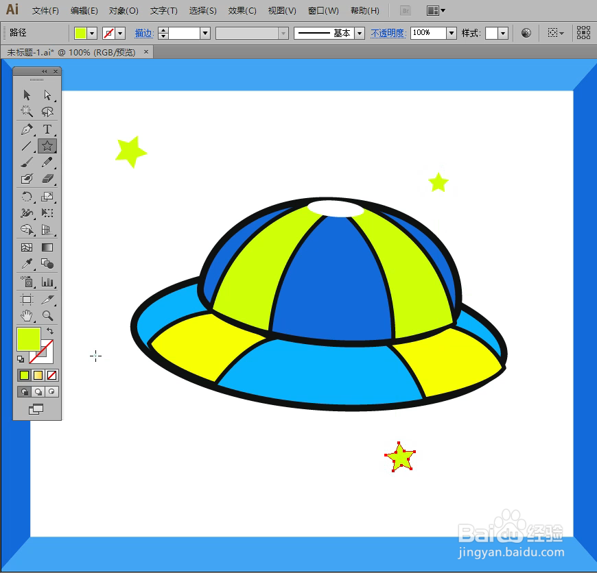Expand the fill color dropdown in control bar
The width and height of the screenshot is (597, 573).
tap(92, 34)
